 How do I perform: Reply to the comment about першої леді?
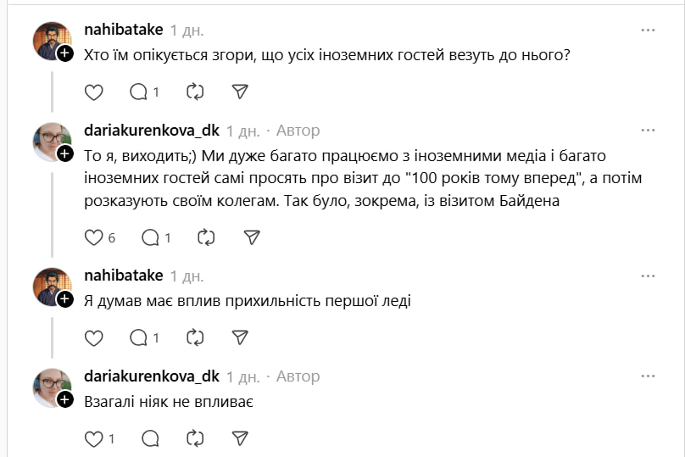(x=138, y=337)
